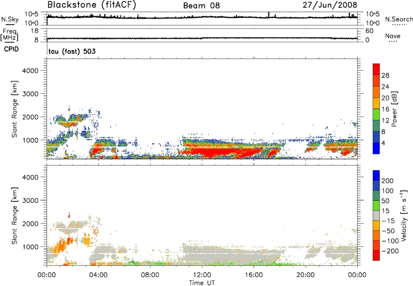Click the '04:00' time axis label
Viewport: 413px width, 286px height.
coord(98,275)
